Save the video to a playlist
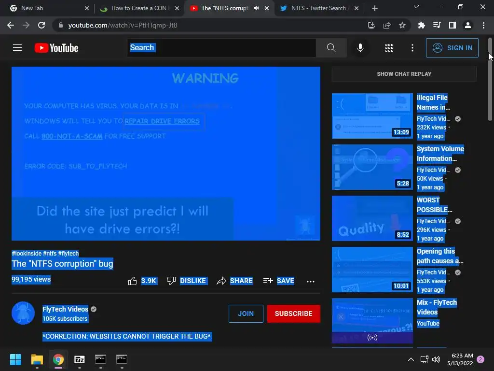This screenshot has width=494, height=371. [x=278, y=281]
